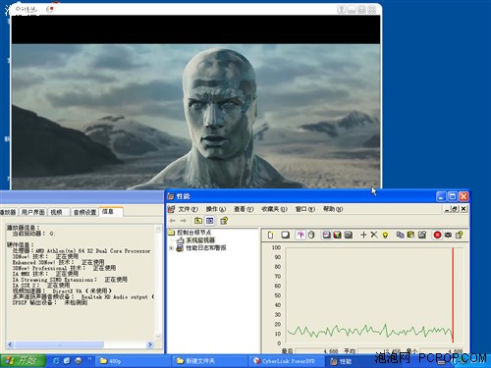The width and height of the screenshot is (491, 368).
Task: Switch to CyberLink PowerDVD taskbar button
Action: [286, 361]
